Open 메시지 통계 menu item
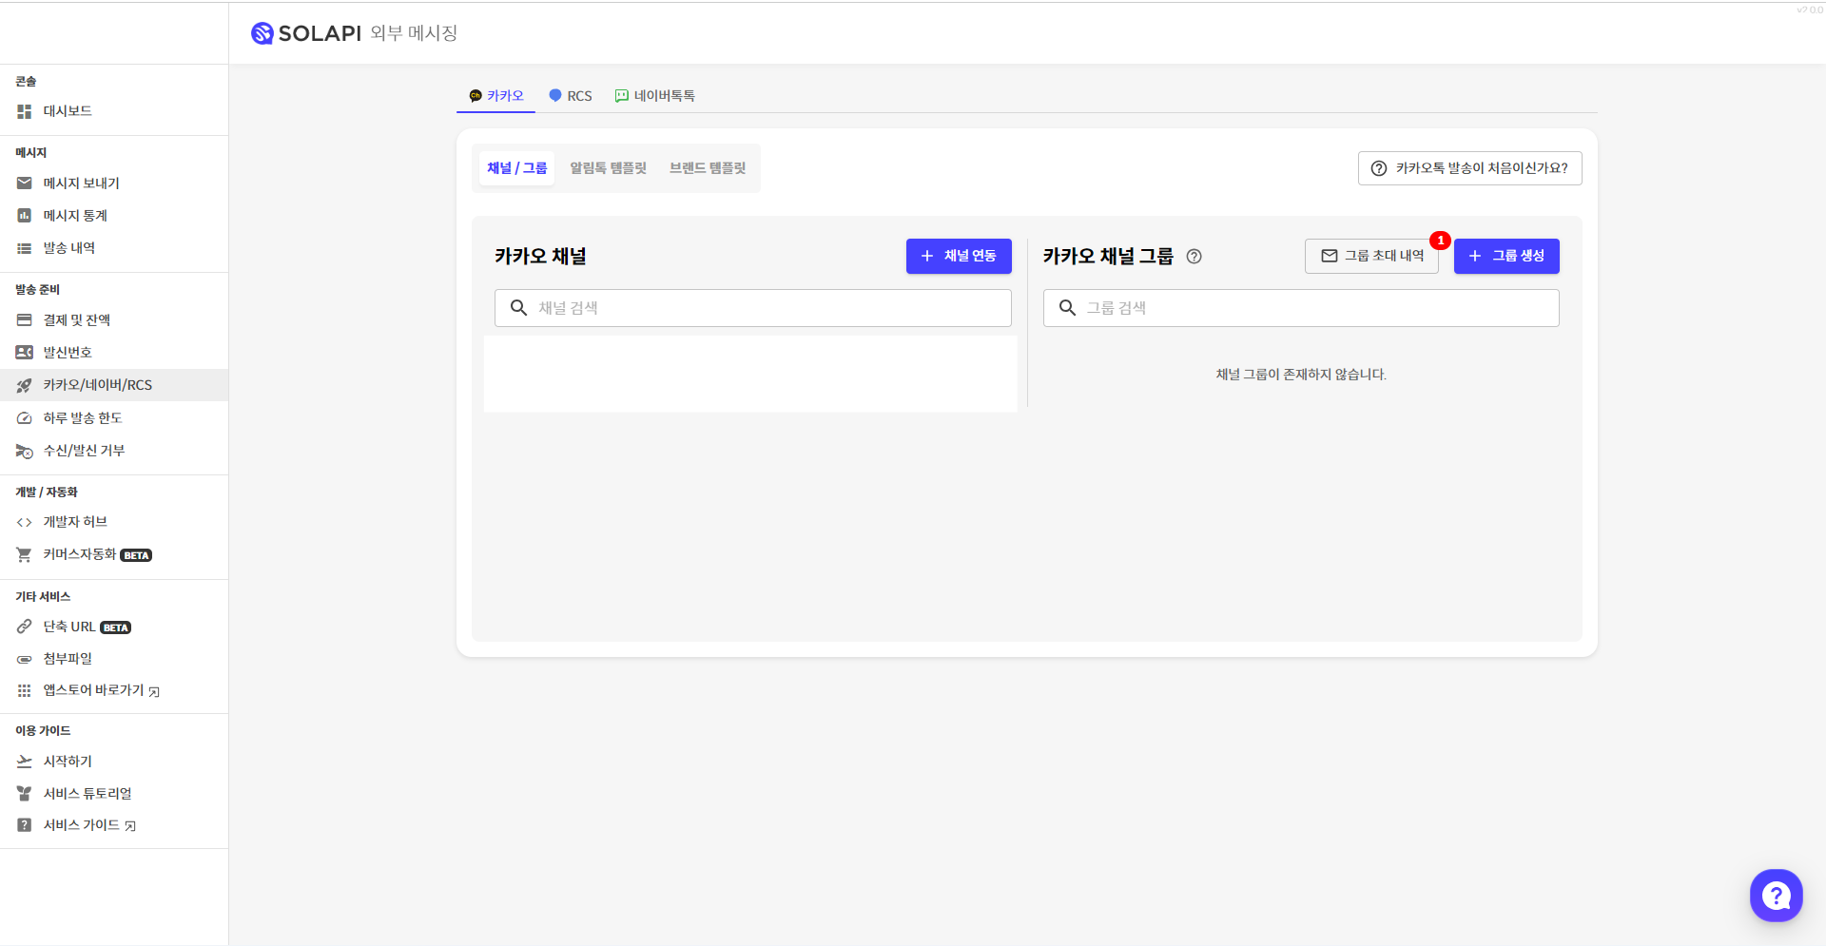Viewport: 1826px width, 946px height. click(x=114, y=216)
